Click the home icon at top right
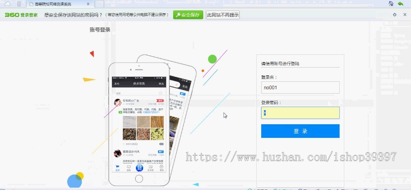The height and width of the screenshot is (190, 411). pyautogui.click(x=391, y=4)
